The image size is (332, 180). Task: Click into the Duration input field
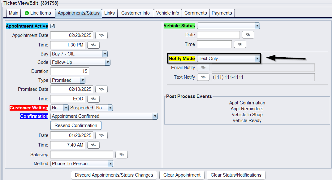point(70,71)
